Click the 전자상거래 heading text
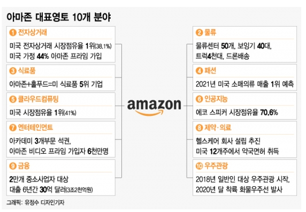 (x=33, y=33)
